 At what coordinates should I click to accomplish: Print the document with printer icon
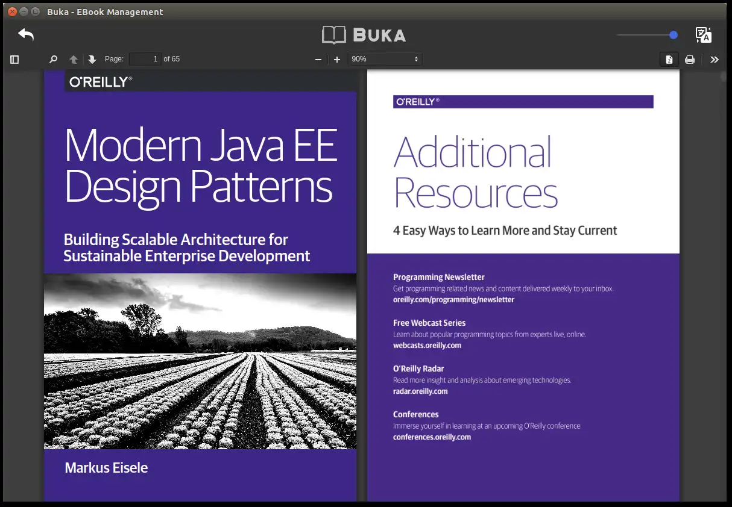point(690,59)
